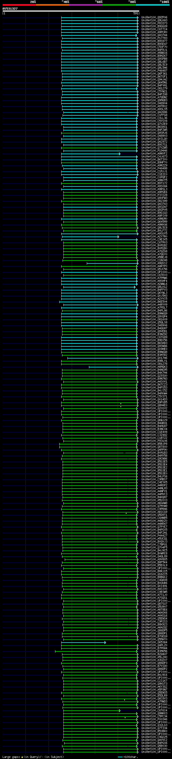Select hit label UniRef100_C0LL36
This screenshot has height=759, width=172.
(x=154, y=118)
